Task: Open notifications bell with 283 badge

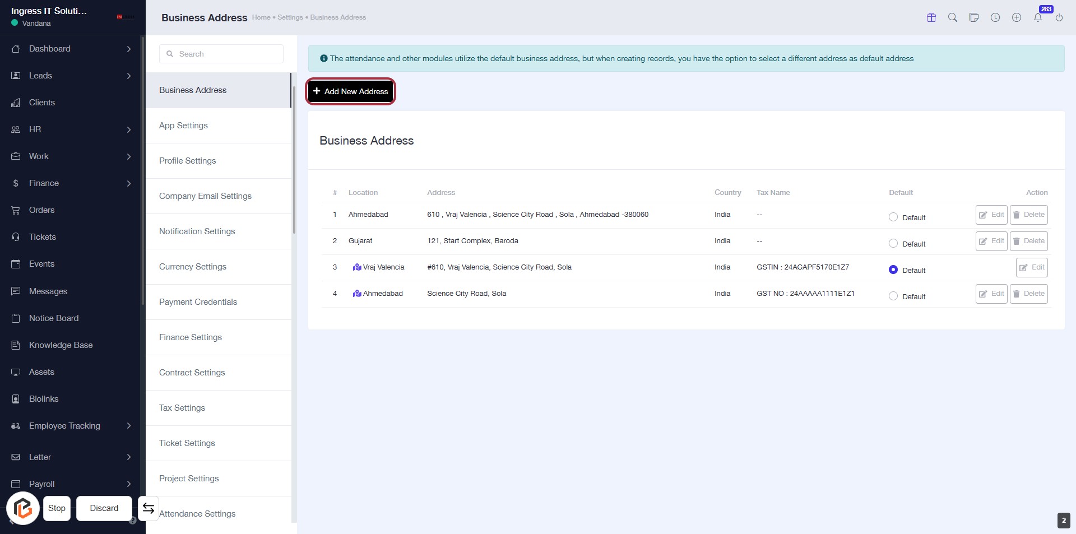Action: 1038,17
